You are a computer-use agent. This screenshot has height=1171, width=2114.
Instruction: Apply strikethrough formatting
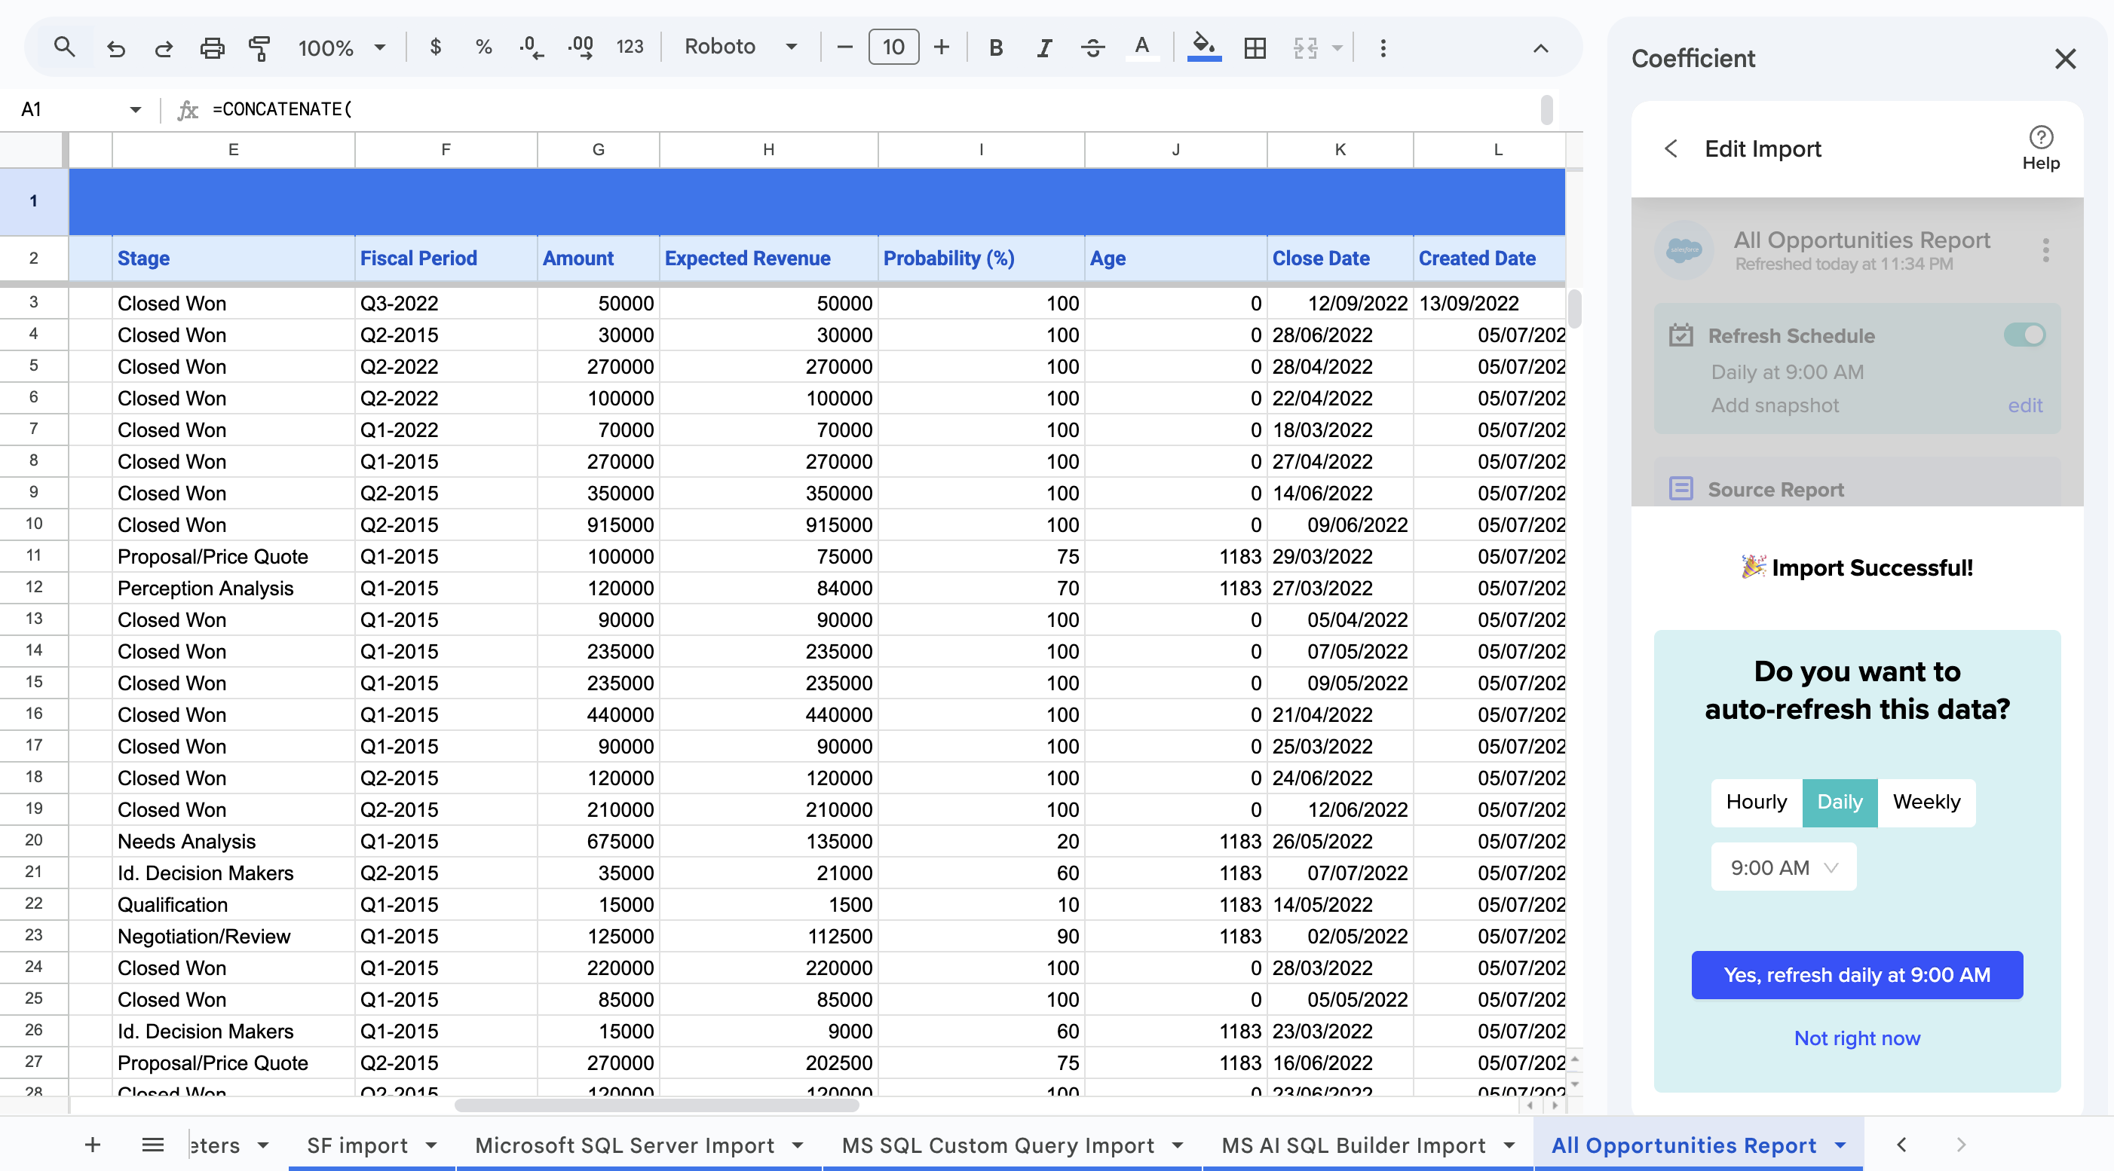coord(1092,47)
